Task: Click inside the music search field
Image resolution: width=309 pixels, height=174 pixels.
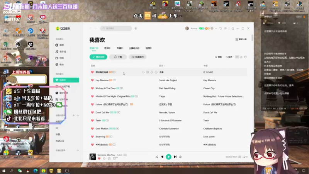Action: pyautogui.click(x=116, y=28)
